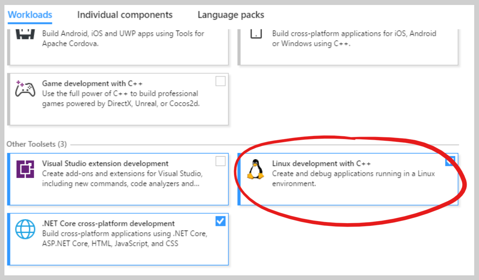Check Visual Studio extension development checkbox
This screenshot has width=479, height=280.
[220, 161]
